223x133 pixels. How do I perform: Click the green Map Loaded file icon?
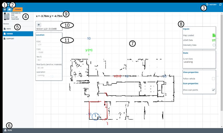[x=214, y=35]
